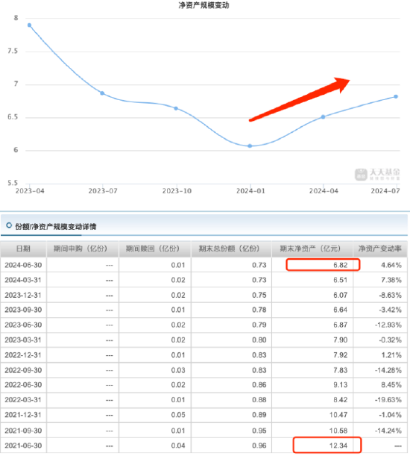Image resolution: width=410 pixels, height=456 pixels.
Task: Click change rate -12.93%
Action: (x=388, y=325)
